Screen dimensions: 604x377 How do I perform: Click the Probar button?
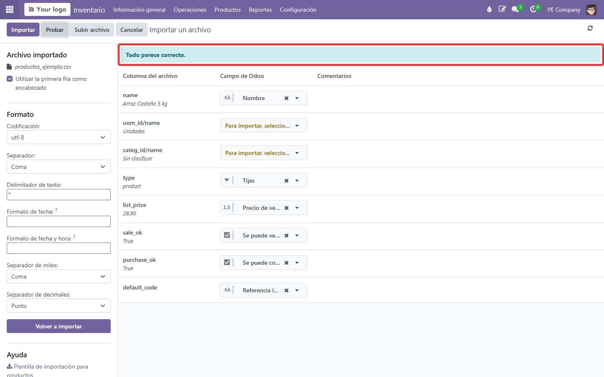55,30
